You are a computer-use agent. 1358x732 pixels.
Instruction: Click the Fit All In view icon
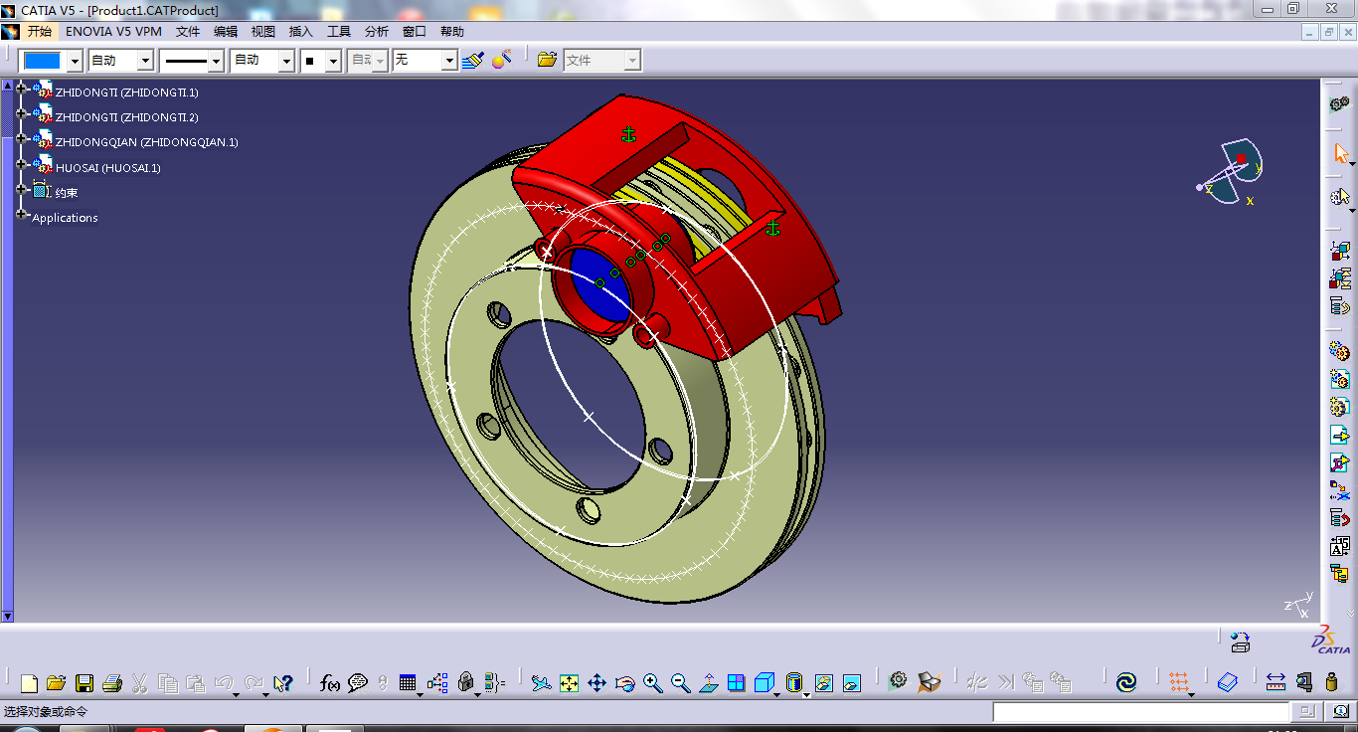tap(569, 683)
